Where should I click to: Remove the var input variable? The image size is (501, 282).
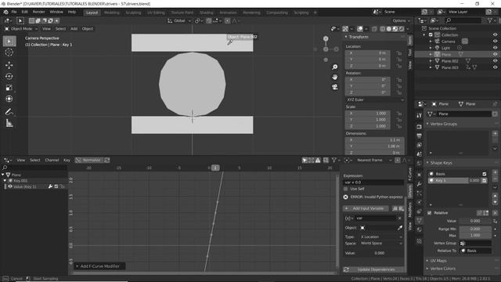399,218
